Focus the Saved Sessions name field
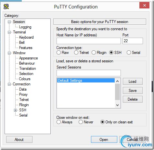The image size is (154, 150). [x=89, y=73]
